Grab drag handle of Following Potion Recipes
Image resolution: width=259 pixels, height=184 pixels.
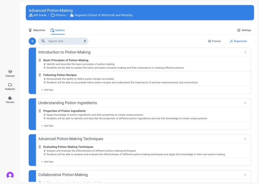(40, 75)
